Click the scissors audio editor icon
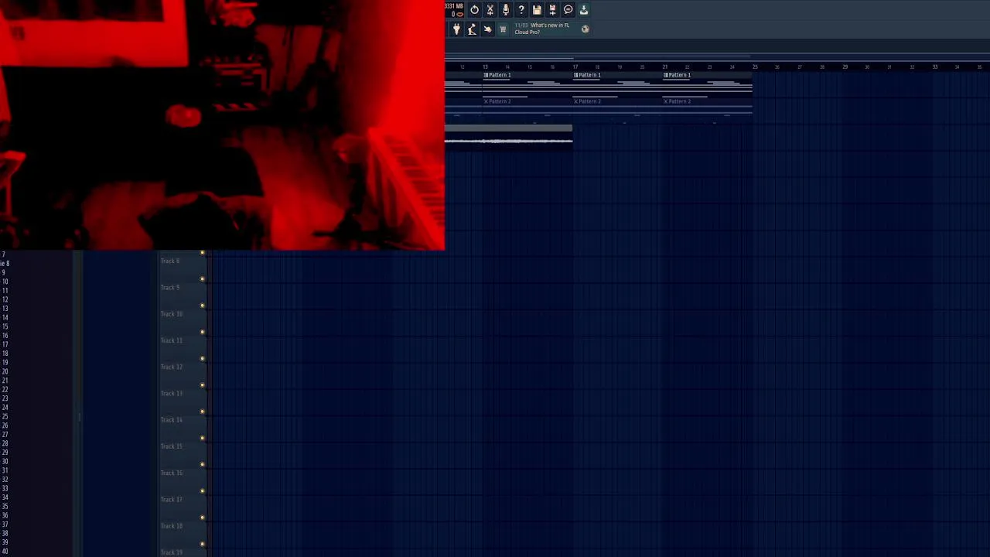This screenshot has width=990, height=557. pyautogui.click(x=490, y=10)
